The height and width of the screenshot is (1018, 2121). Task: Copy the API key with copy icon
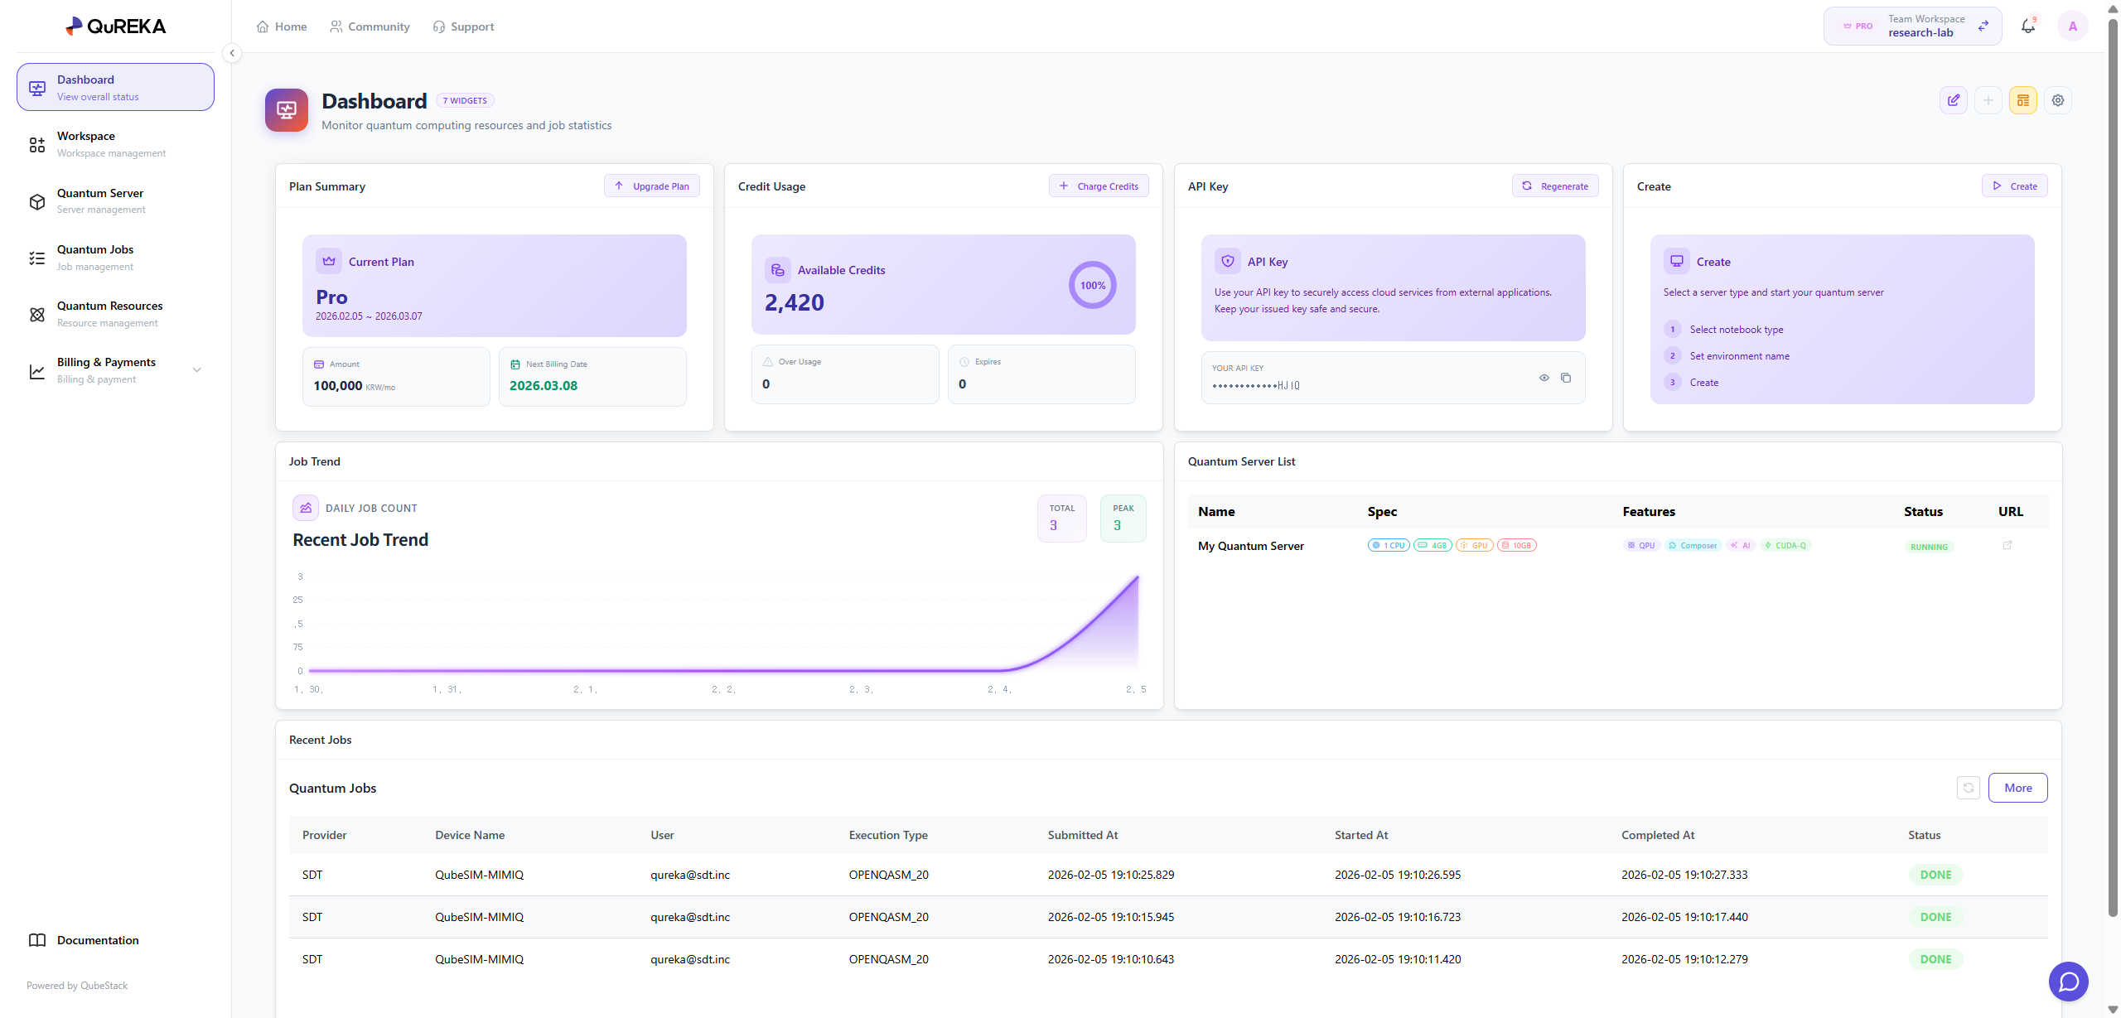coord(1566,378)
